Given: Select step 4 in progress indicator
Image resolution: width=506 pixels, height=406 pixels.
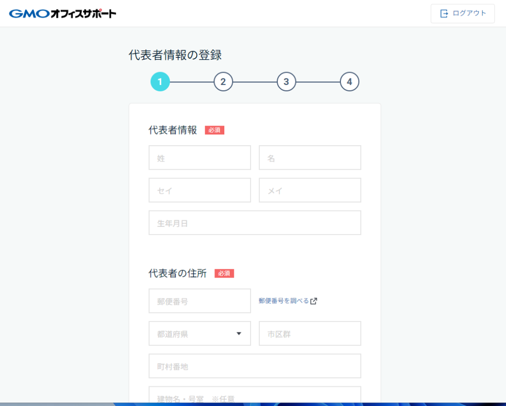Looking at the screenshot, I should click(349, 82).
